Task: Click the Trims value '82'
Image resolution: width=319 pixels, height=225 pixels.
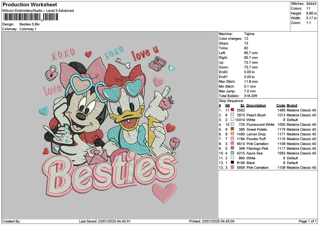Action: [x=246, y=48]
